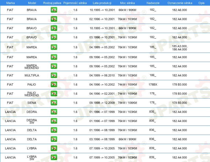Click fuel icon in Lancia Dedra row
This screenshot has height=162, width=210.
(x=54, y=112)
